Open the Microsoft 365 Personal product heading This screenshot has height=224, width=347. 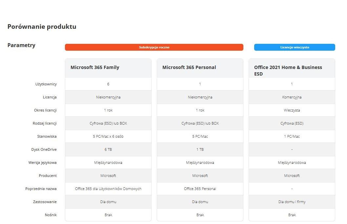click(189, 67)
